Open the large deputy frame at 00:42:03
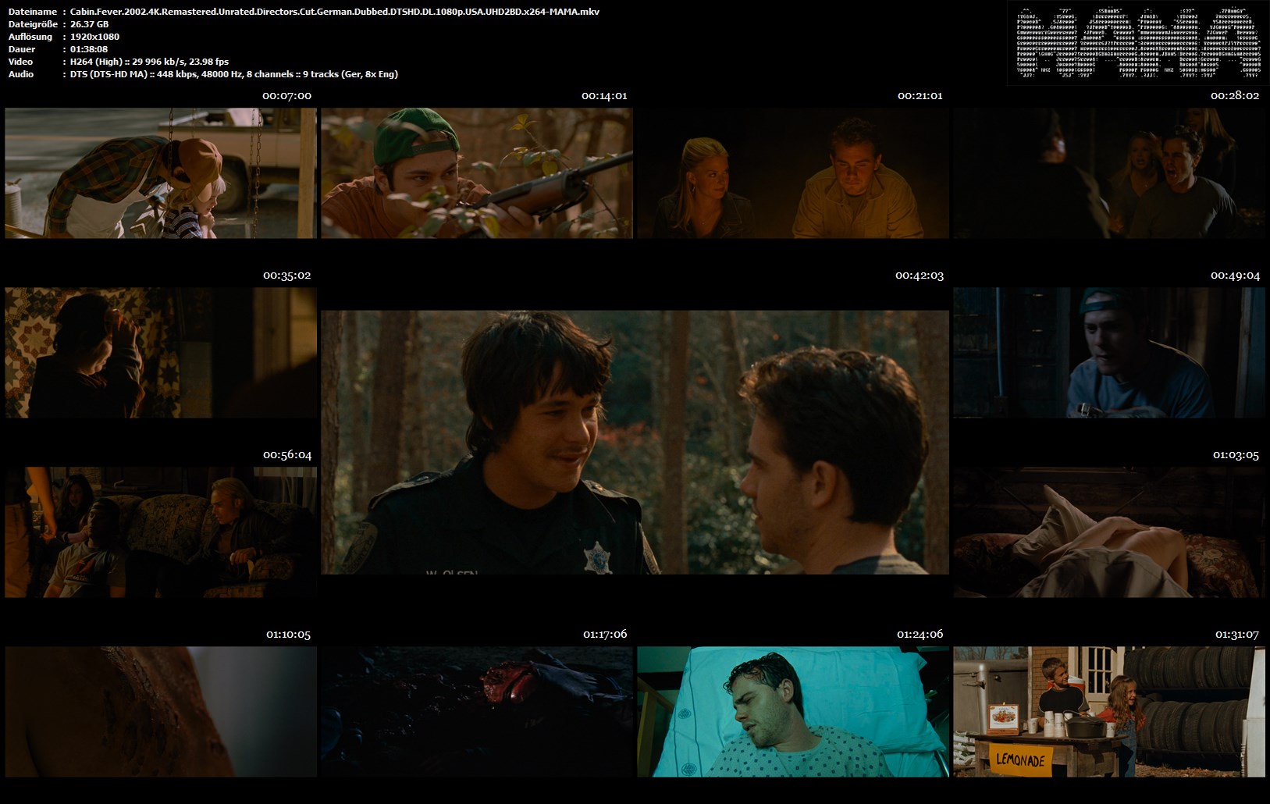 click(635, 443)
